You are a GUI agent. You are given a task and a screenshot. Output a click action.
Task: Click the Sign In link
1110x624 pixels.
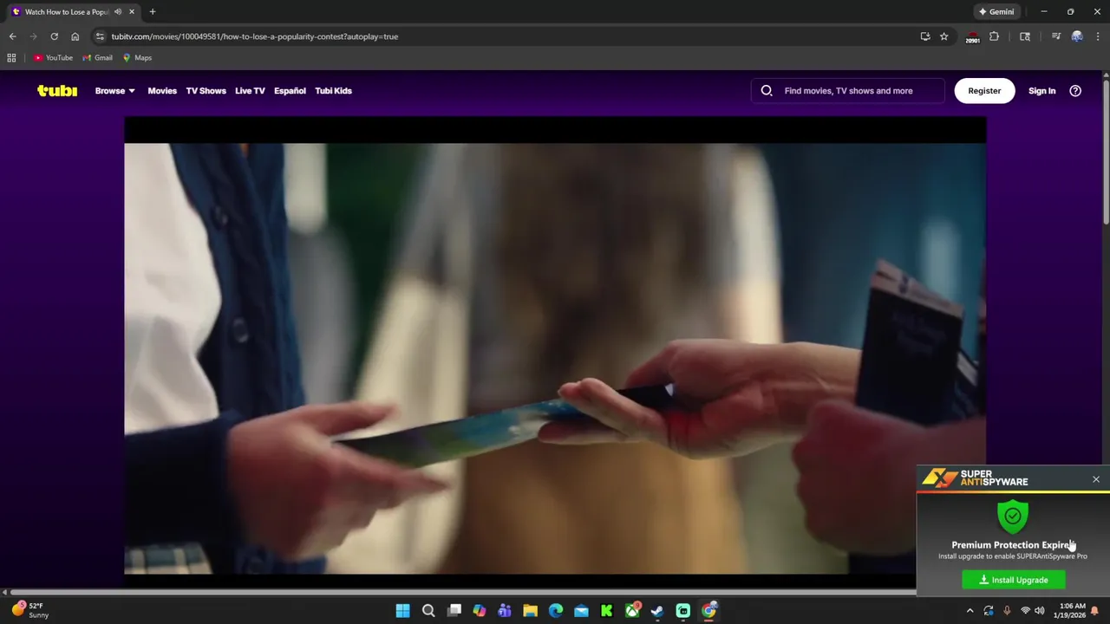tap(1041, 90)
